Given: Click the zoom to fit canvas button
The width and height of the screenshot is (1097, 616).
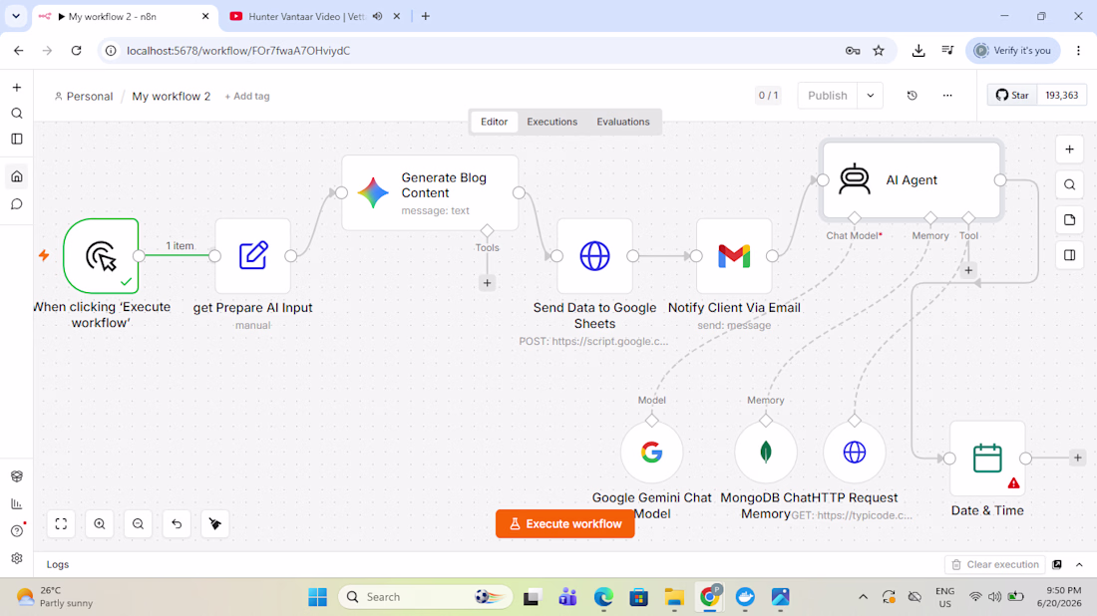Looking at the screenshot, I should tap(61, 523).
